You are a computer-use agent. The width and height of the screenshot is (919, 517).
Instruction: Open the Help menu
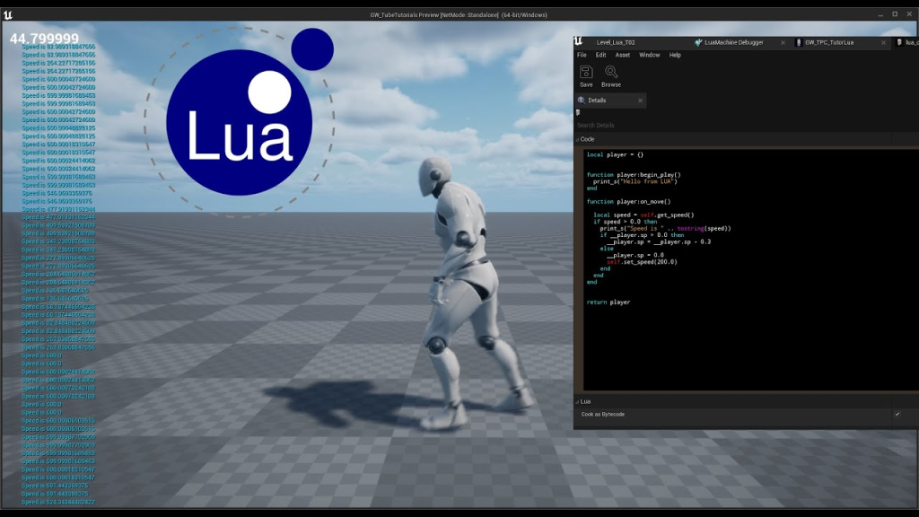click(675, 55)
